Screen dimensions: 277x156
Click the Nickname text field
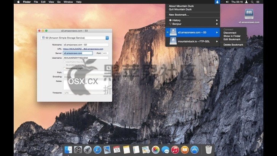(86, 45)
